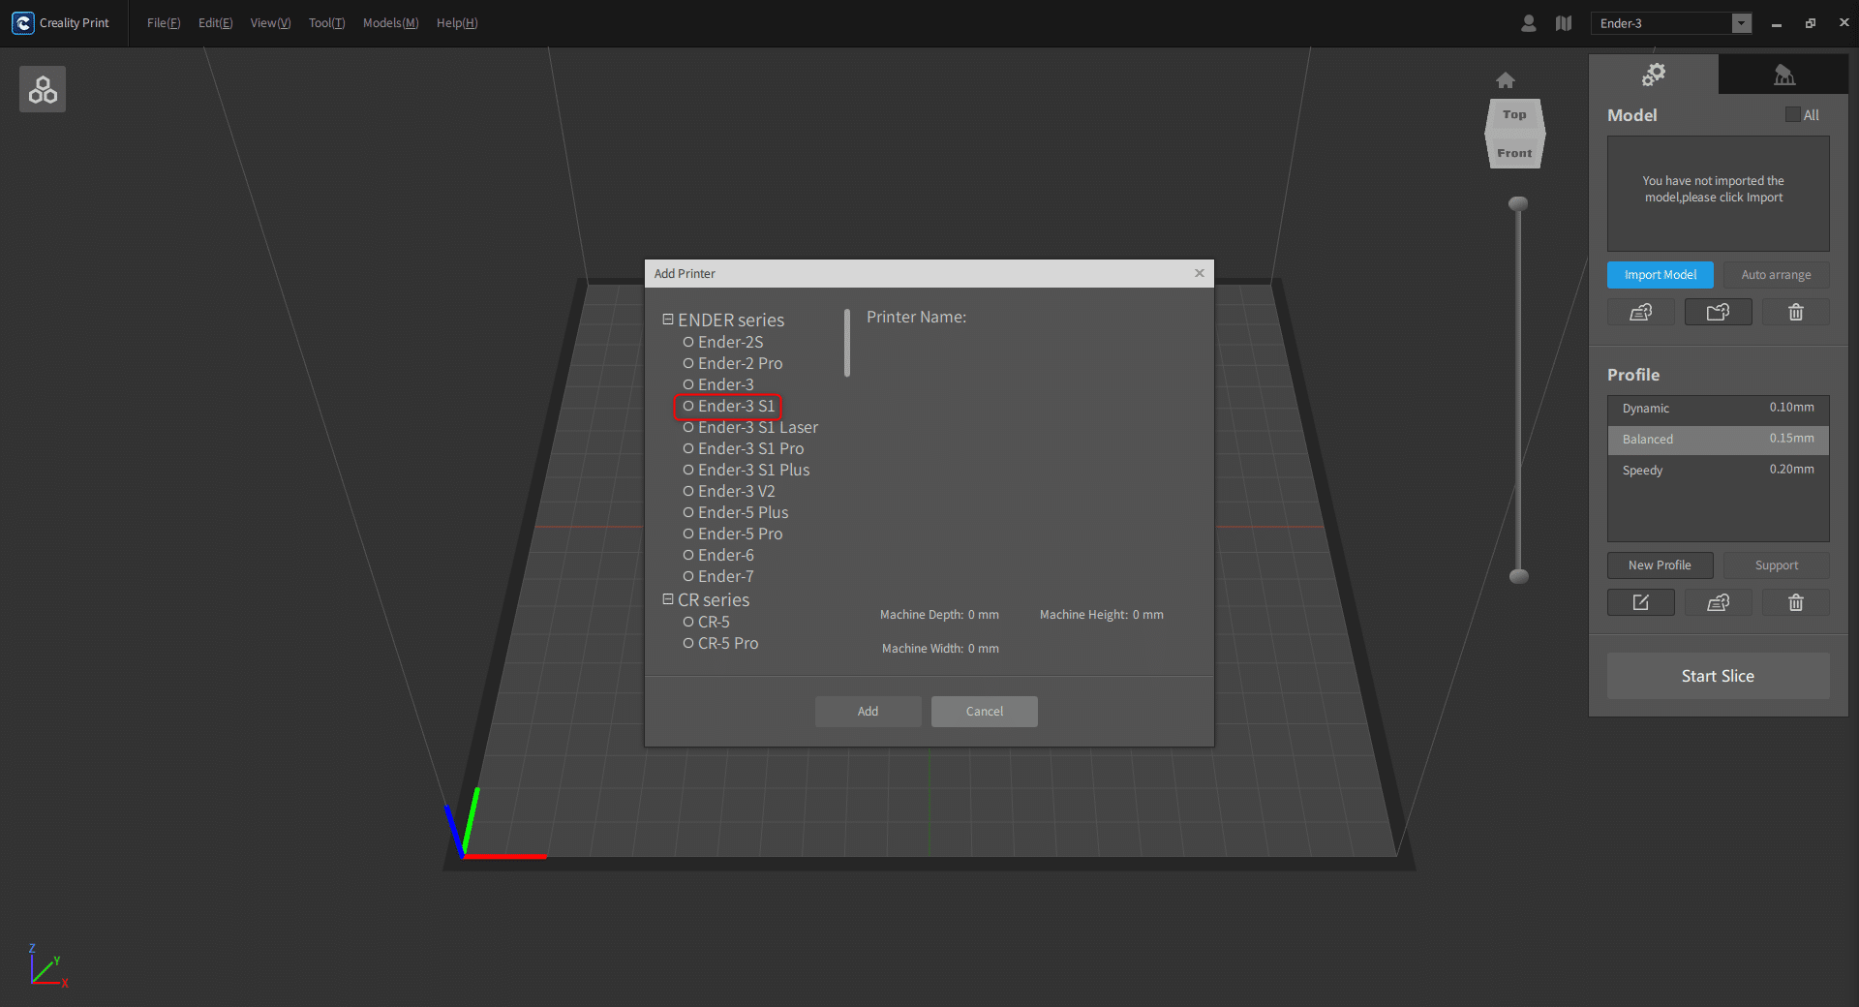Select Ender-6 printer option
Screen dimensions: 1859x1007
tap(718, 555)
